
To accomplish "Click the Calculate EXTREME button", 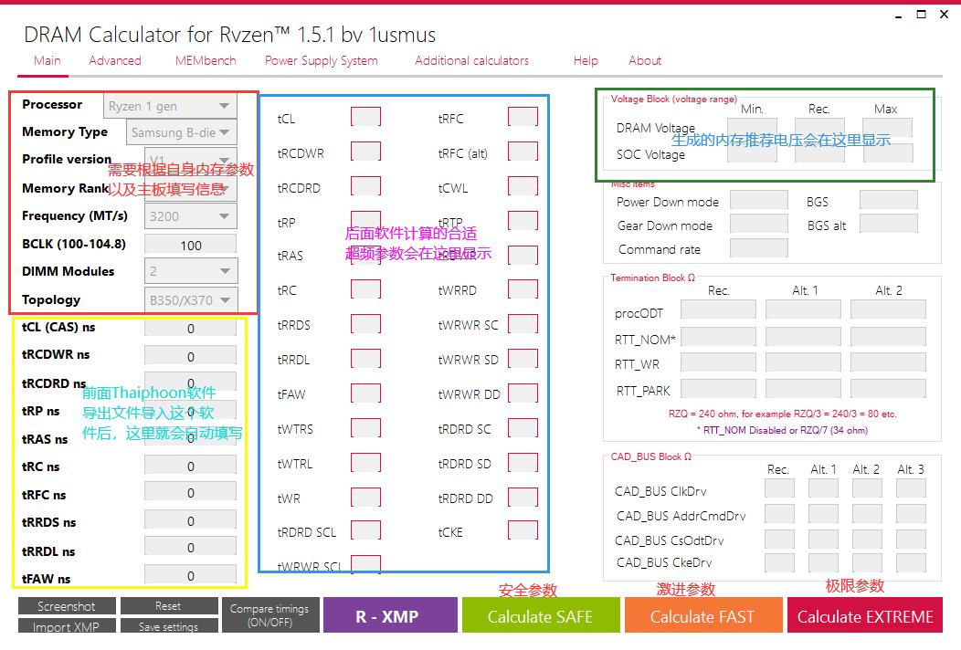I will [865, 616].
